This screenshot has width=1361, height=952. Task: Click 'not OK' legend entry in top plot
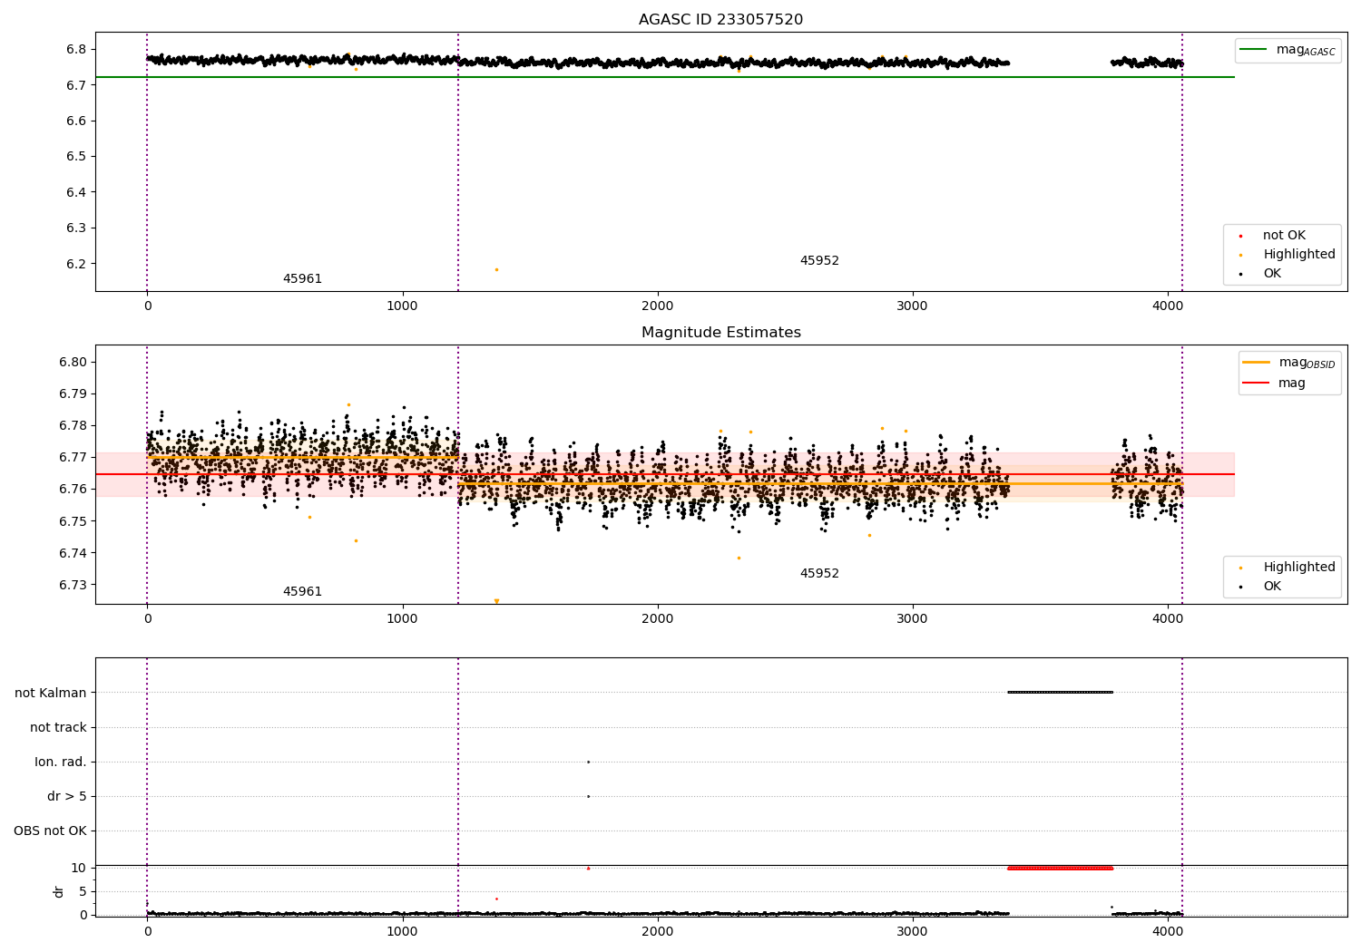[1283, 236]
